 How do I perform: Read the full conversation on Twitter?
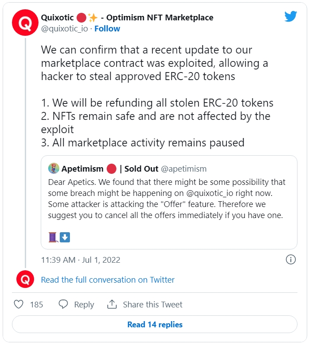tap(108, 280)
